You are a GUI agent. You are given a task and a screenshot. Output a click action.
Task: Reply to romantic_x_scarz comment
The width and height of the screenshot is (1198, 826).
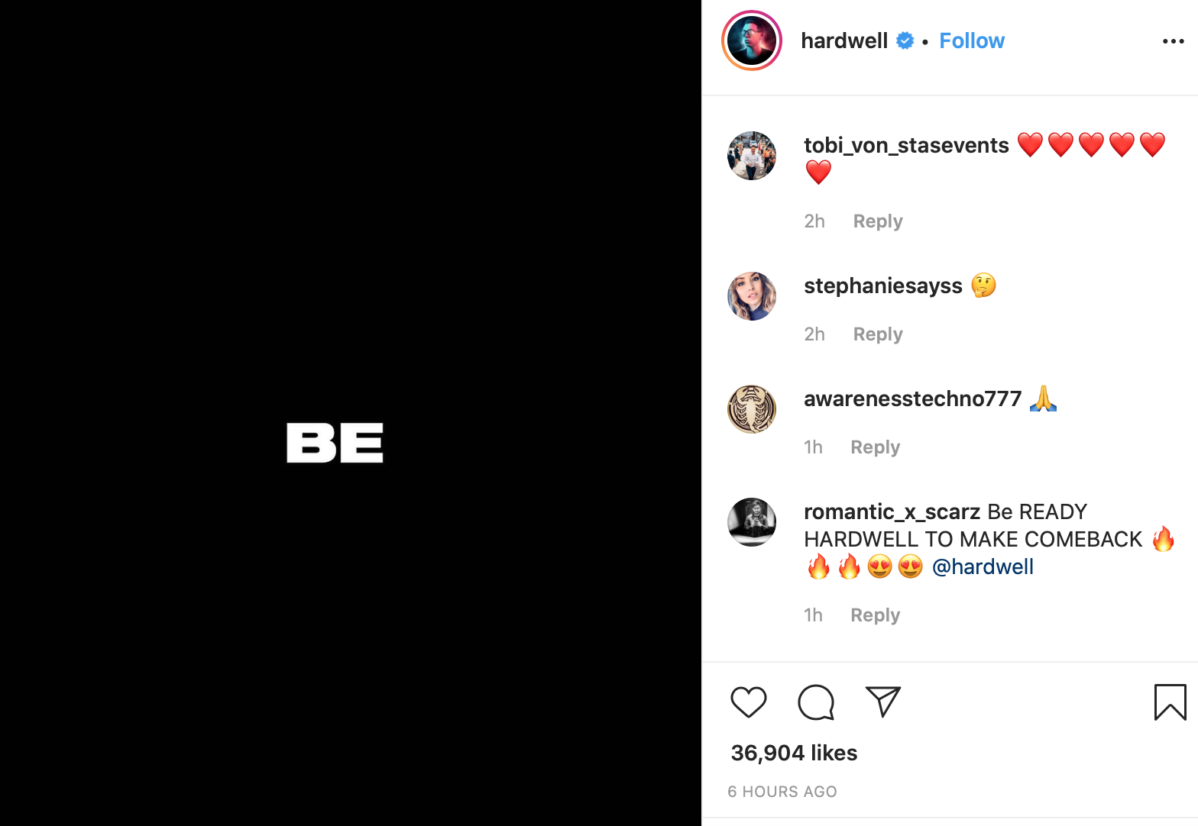click(875, 615)
